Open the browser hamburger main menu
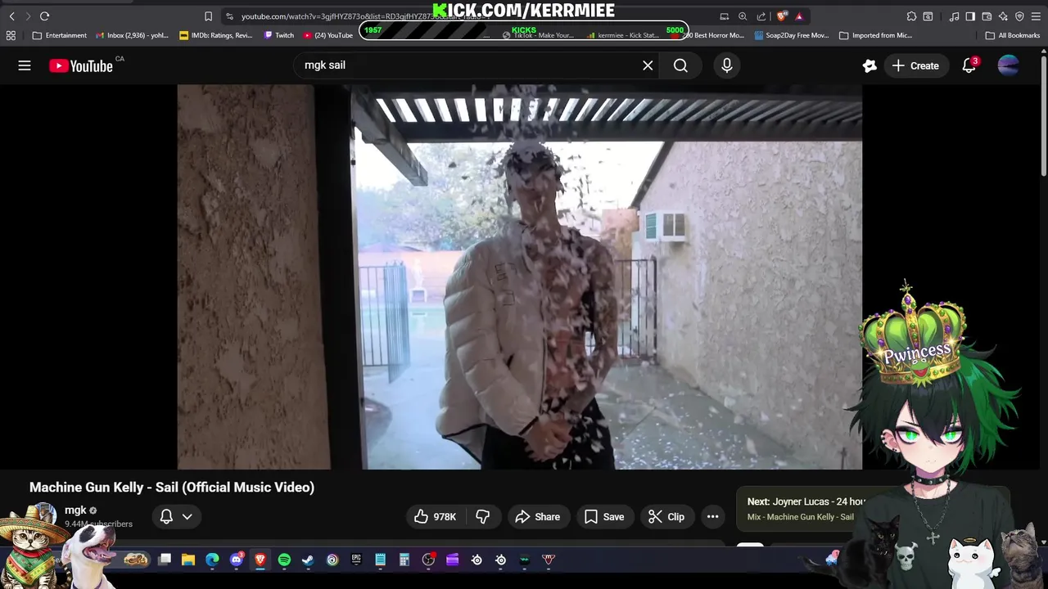This screenshot has height=589, width=1048. pos(1036,16)
